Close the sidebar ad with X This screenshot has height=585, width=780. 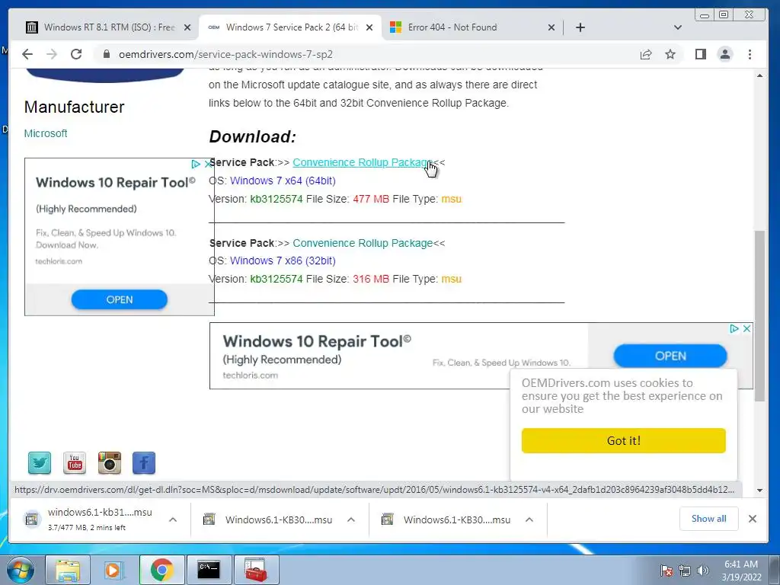[x=209, y=164]
